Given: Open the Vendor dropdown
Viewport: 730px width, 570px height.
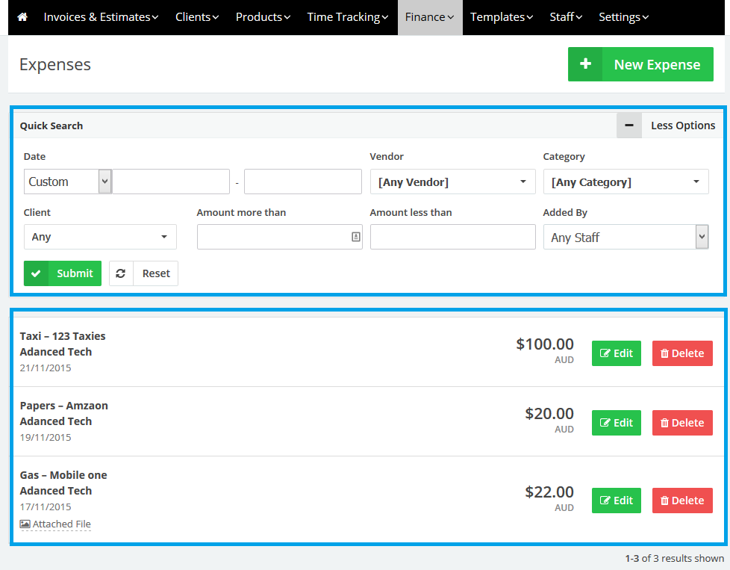Looking at the screenshot, I should (x=452, y=182).
